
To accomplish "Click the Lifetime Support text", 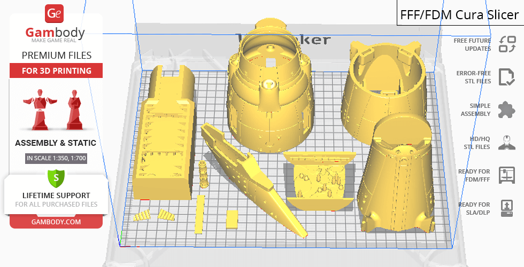I will 56,195.
